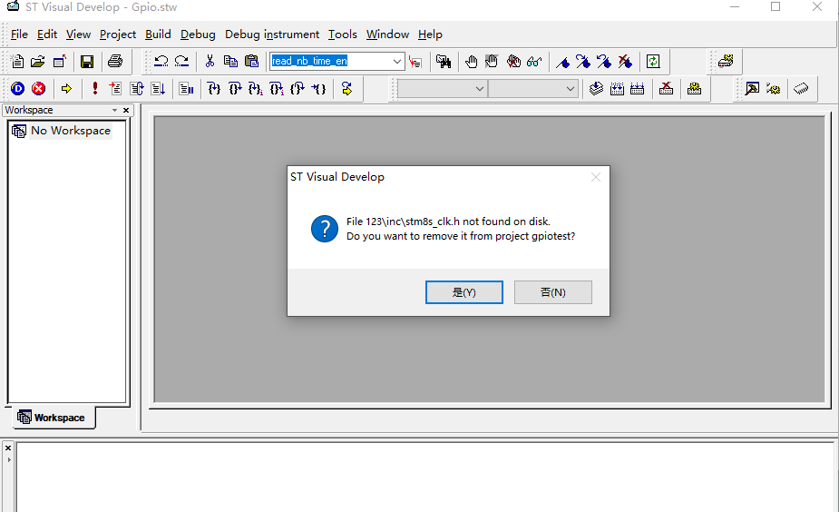Stop debugging with the red X icon
Screen dimensions: 839x512
point(38,88)
